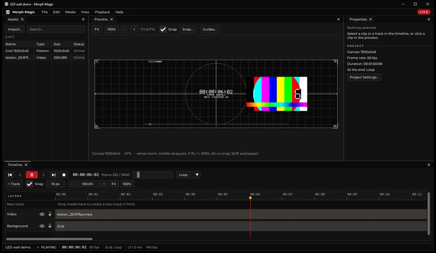Fit the timeline to view
This screenshot has width=436, height=253.
(114, 184)
